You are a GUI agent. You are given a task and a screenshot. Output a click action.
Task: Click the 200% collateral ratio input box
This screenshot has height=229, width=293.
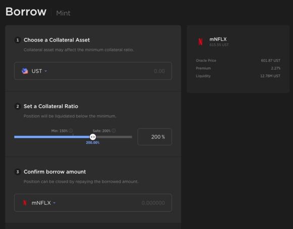(x=155, y=137)
